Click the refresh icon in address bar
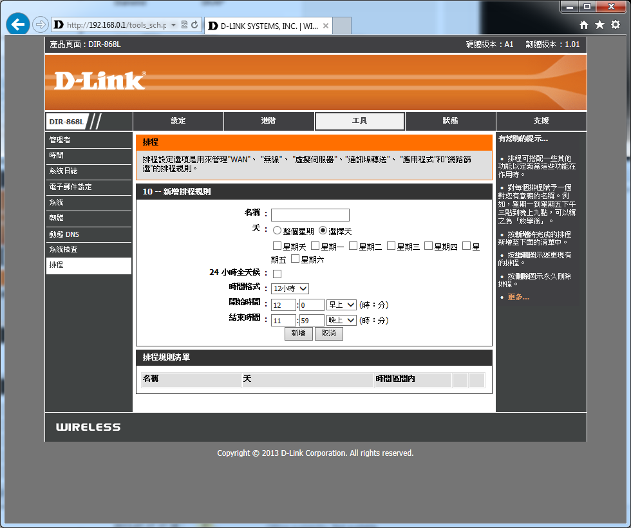631x528 pixels. [194, 25]
